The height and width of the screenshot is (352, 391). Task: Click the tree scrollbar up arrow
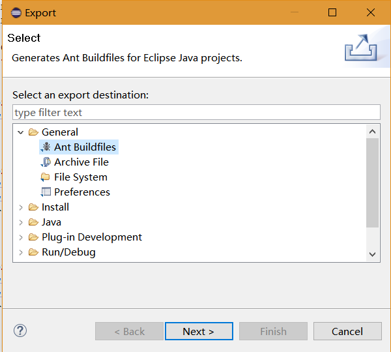click(x=373, y=132)
